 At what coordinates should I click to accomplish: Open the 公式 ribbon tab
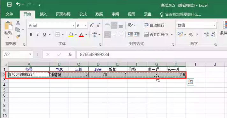[x=83, y=14]
